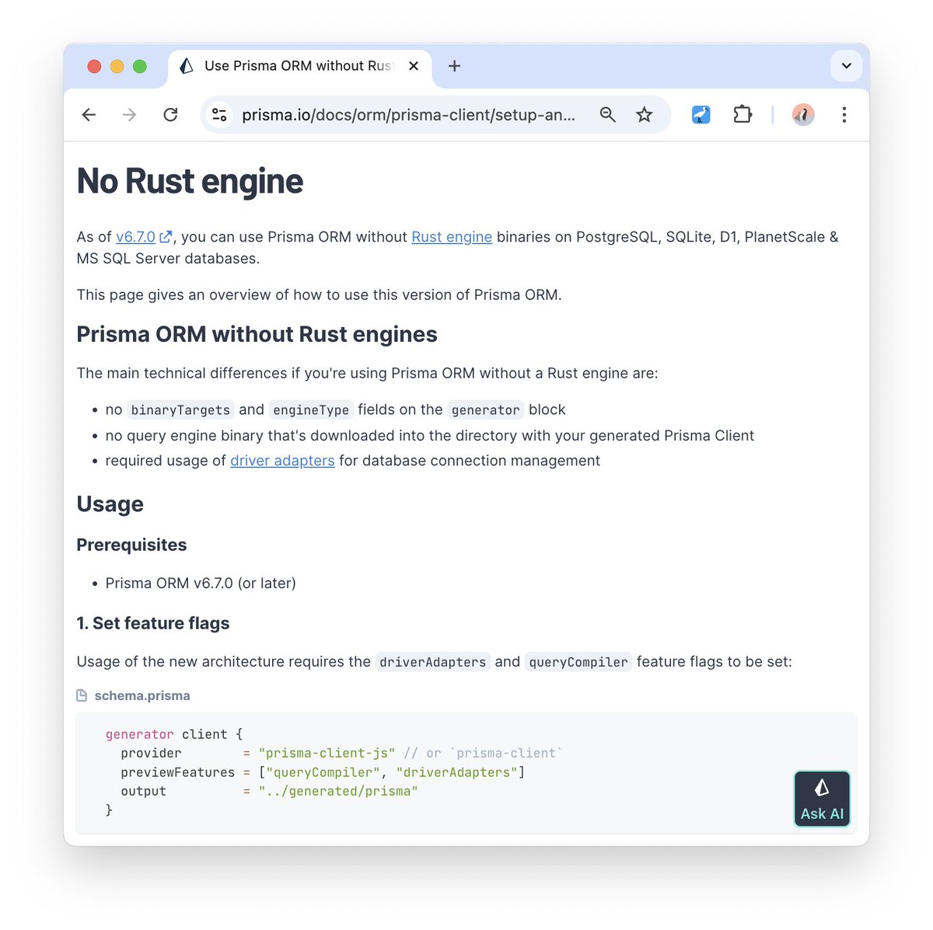Click the schema.prisma file name label
This screenshot has width=933, height=930.
(142, 695)
